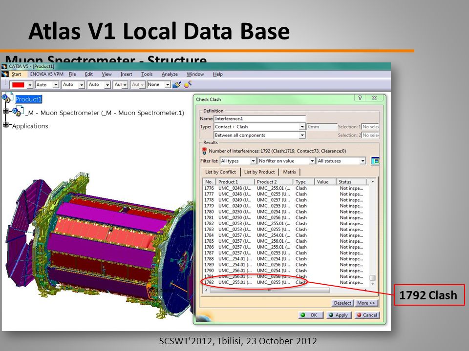Click the horizontal scrollbar under results list
Viewport: 469px width, 351px height.
(x=270, y=290)
